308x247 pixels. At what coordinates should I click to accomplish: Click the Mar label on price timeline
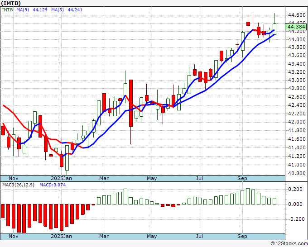[104, 178]
